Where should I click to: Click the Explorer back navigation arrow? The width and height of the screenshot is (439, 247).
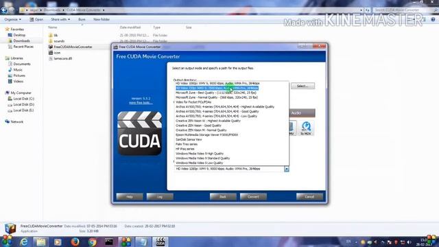point(4,10)
